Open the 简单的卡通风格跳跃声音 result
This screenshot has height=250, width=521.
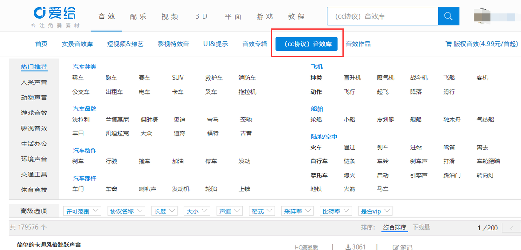[49, 245]
